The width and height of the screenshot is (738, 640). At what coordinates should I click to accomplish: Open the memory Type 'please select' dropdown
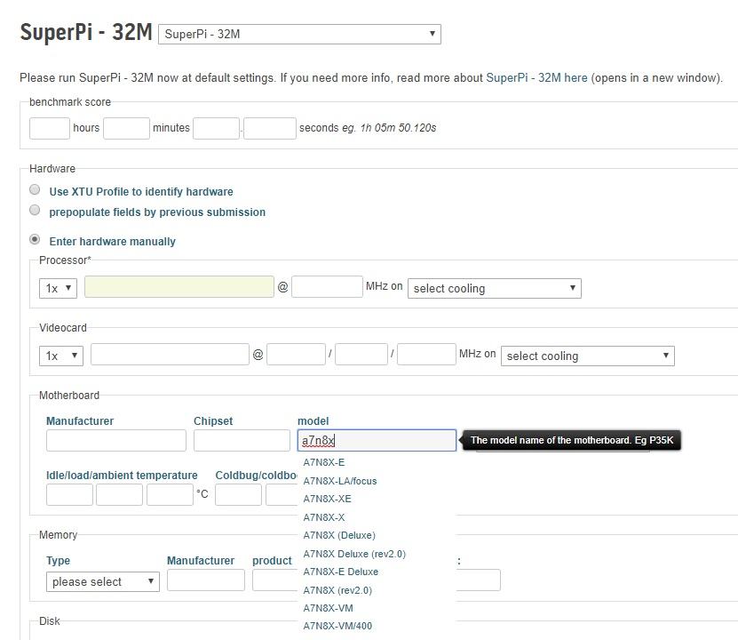103,581
